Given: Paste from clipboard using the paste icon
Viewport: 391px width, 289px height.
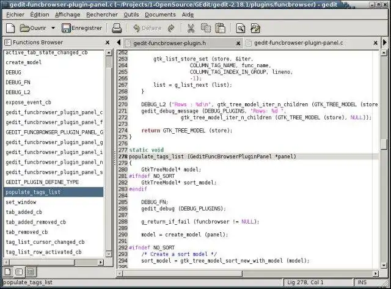Looking at the screenshot, I should [220, 28].
